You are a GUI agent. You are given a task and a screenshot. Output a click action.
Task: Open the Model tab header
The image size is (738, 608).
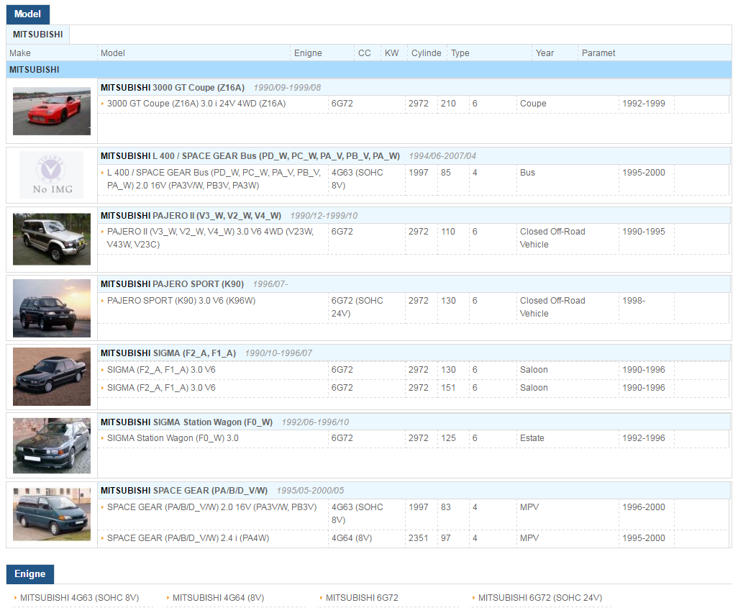click(x=28, y=14)
